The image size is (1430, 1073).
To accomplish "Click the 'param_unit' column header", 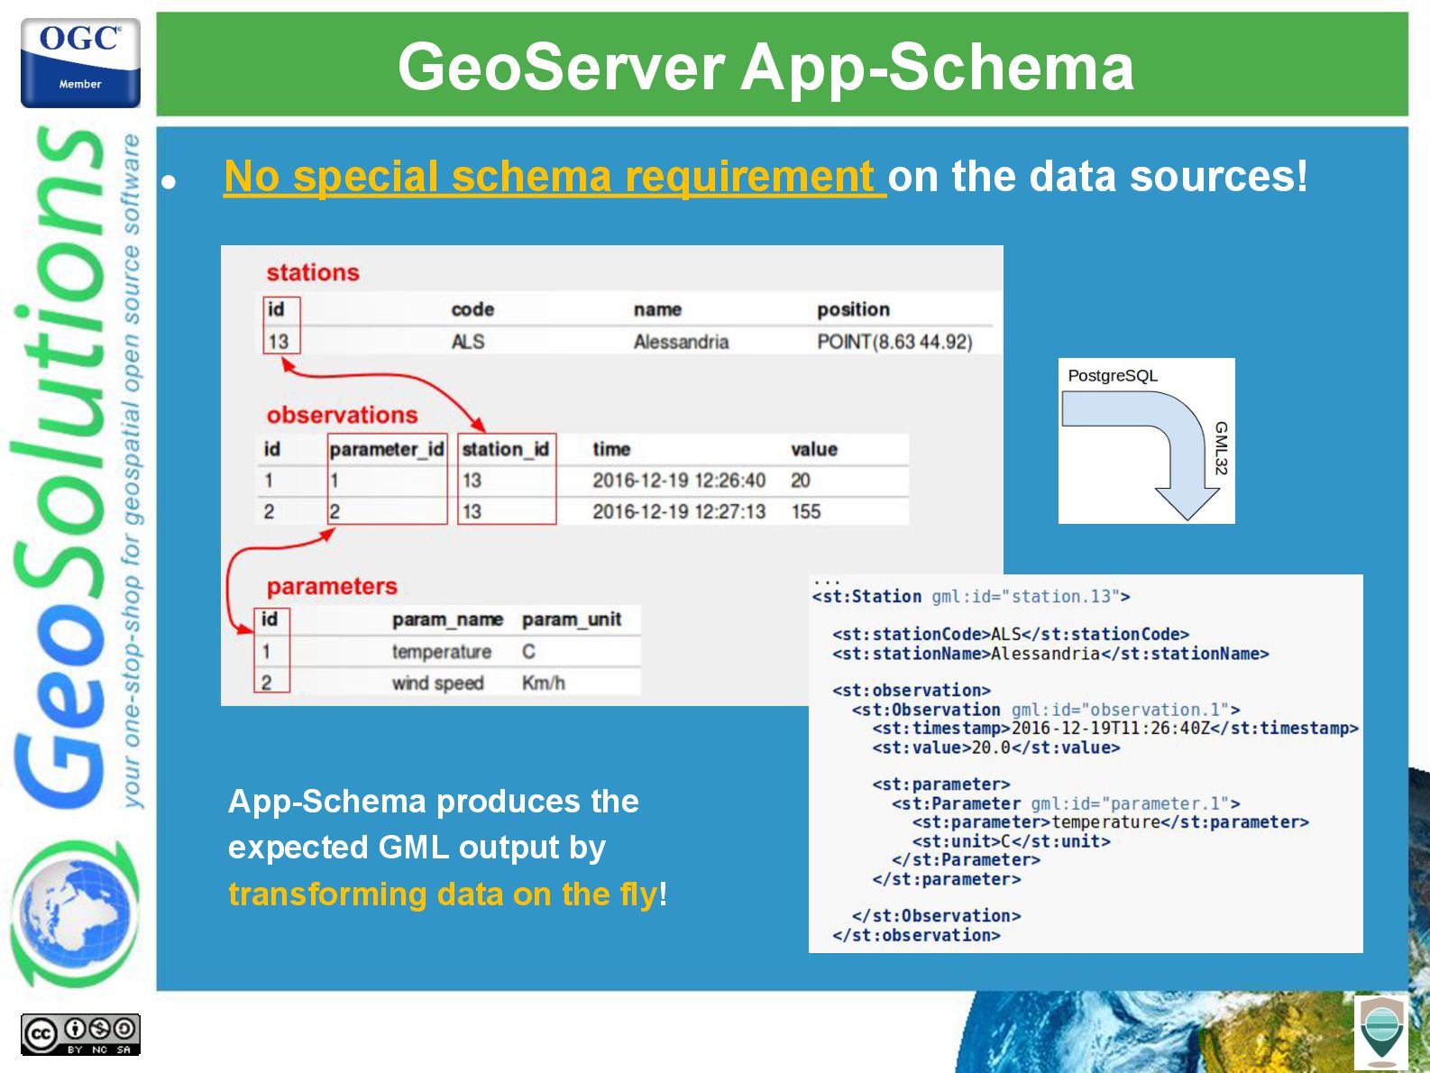I will pos(572,619).
